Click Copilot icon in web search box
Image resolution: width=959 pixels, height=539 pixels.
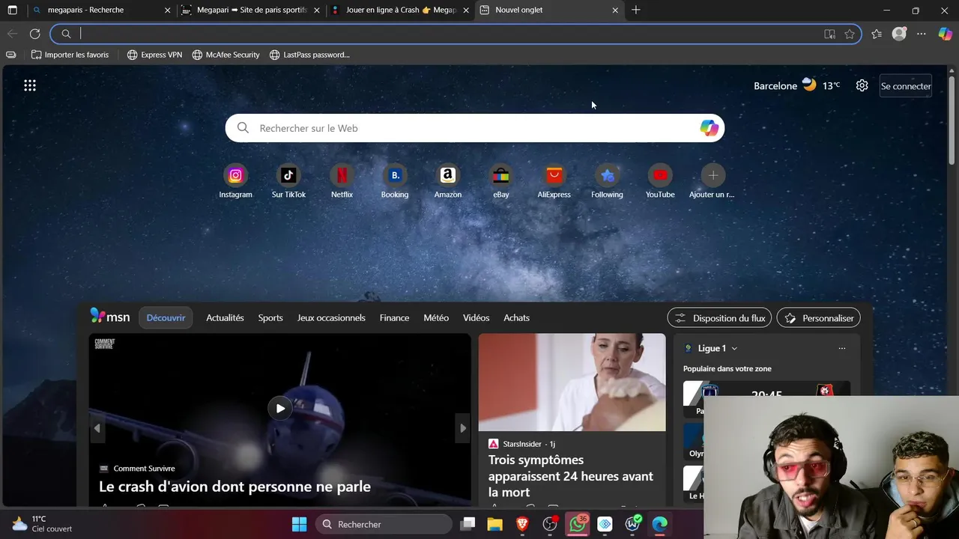709,128
